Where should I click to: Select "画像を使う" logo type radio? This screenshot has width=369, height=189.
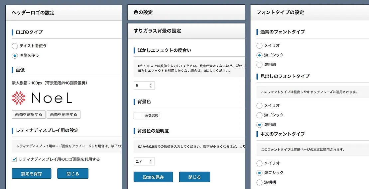coord(15,56)
